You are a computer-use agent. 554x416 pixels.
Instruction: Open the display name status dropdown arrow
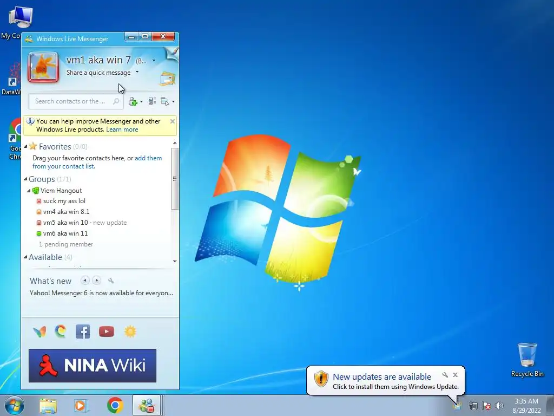(154, 61)
